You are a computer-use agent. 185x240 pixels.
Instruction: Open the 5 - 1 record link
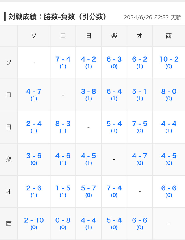point(140,91)
